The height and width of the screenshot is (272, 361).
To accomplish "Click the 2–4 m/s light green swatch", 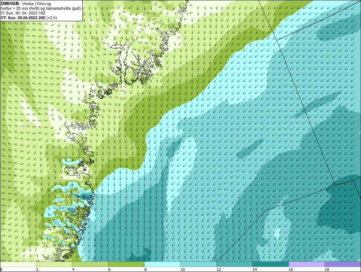I will click(x=54, y=264).
